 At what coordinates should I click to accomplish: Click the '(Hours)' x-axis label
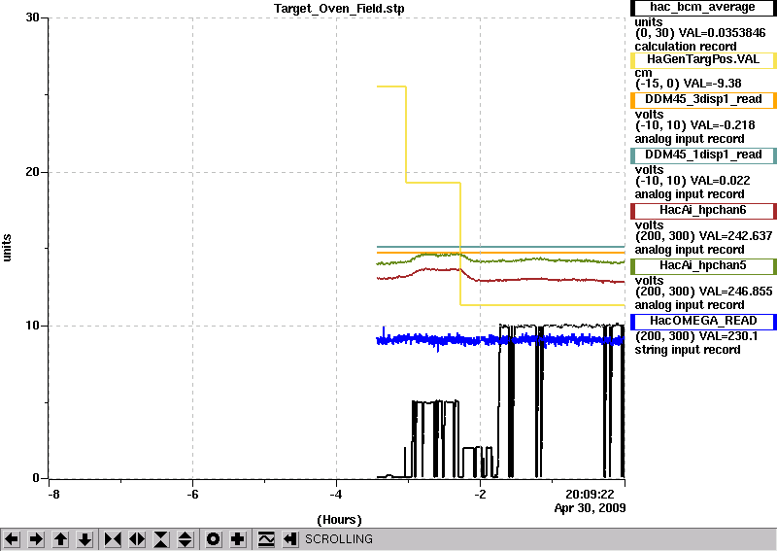(x=339, y=520)
